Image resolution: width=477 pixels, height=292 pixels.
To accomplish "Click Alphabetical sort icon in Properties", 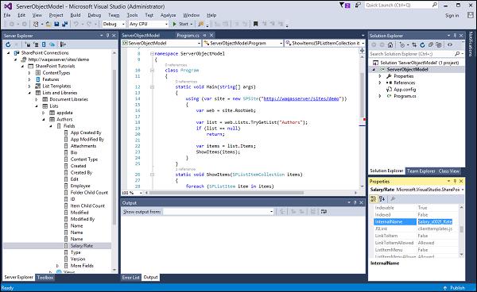I will point(382,199).
